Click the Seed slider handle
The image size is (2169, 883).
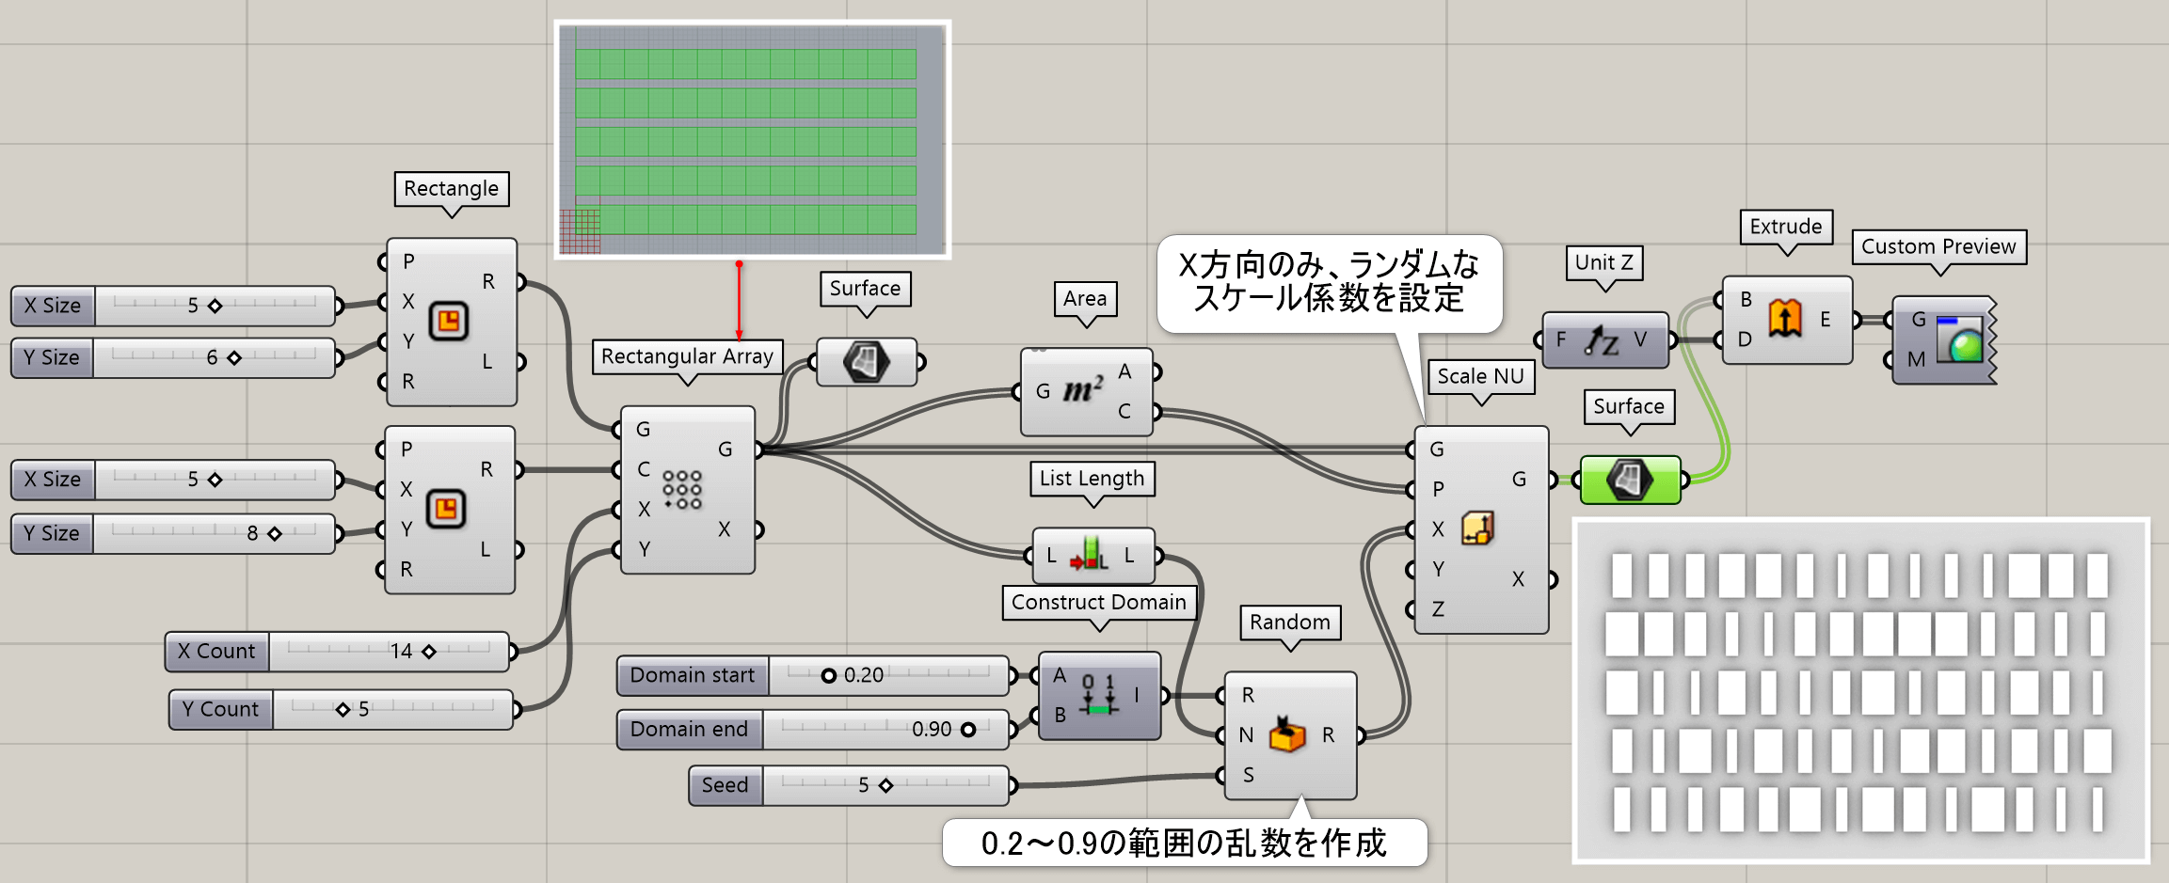pos(885,785)
